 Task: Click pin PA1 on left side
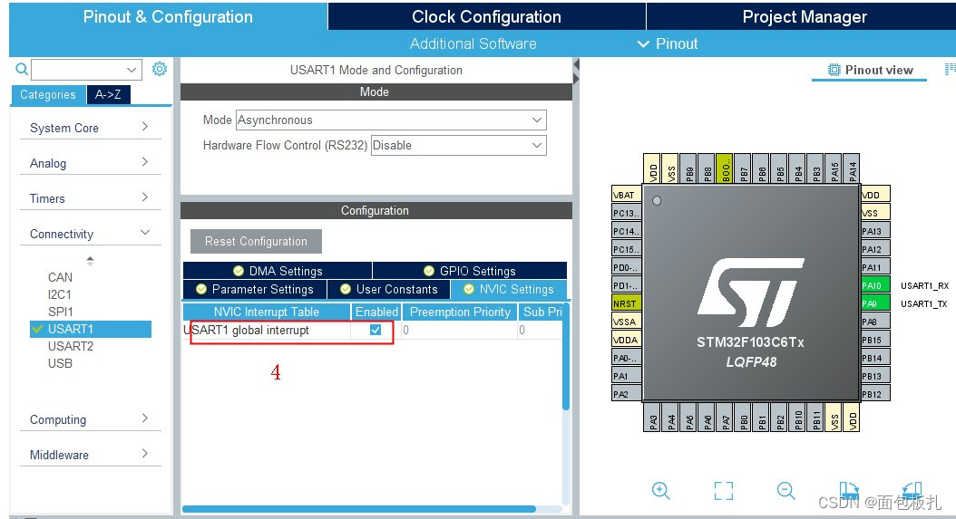point(626,376)
